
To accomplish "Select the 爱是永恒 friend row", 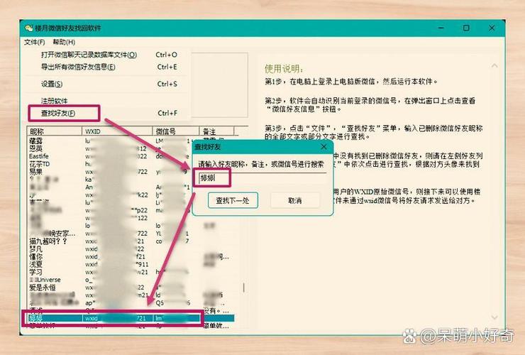I will click(131, 288).
